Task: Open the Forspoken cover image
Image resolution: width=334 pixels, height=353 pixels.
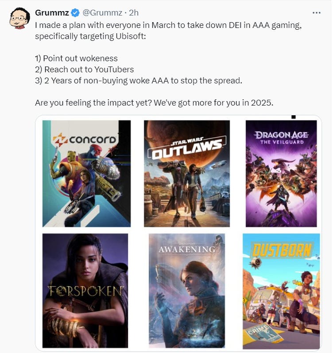Action: pyautogui.click(x=85, y=290)
